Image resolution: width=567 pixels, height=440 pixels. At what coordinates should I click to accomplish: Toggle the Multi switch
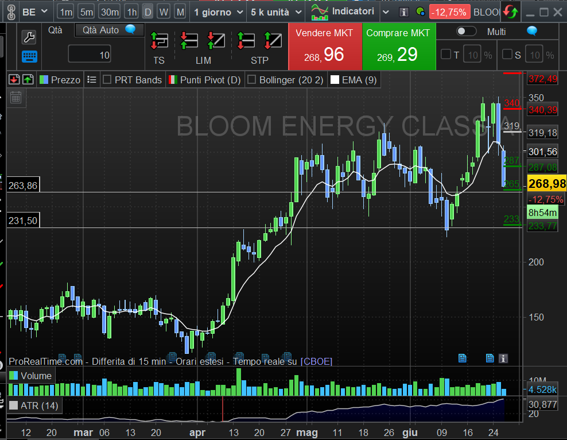tap(466, 31)
